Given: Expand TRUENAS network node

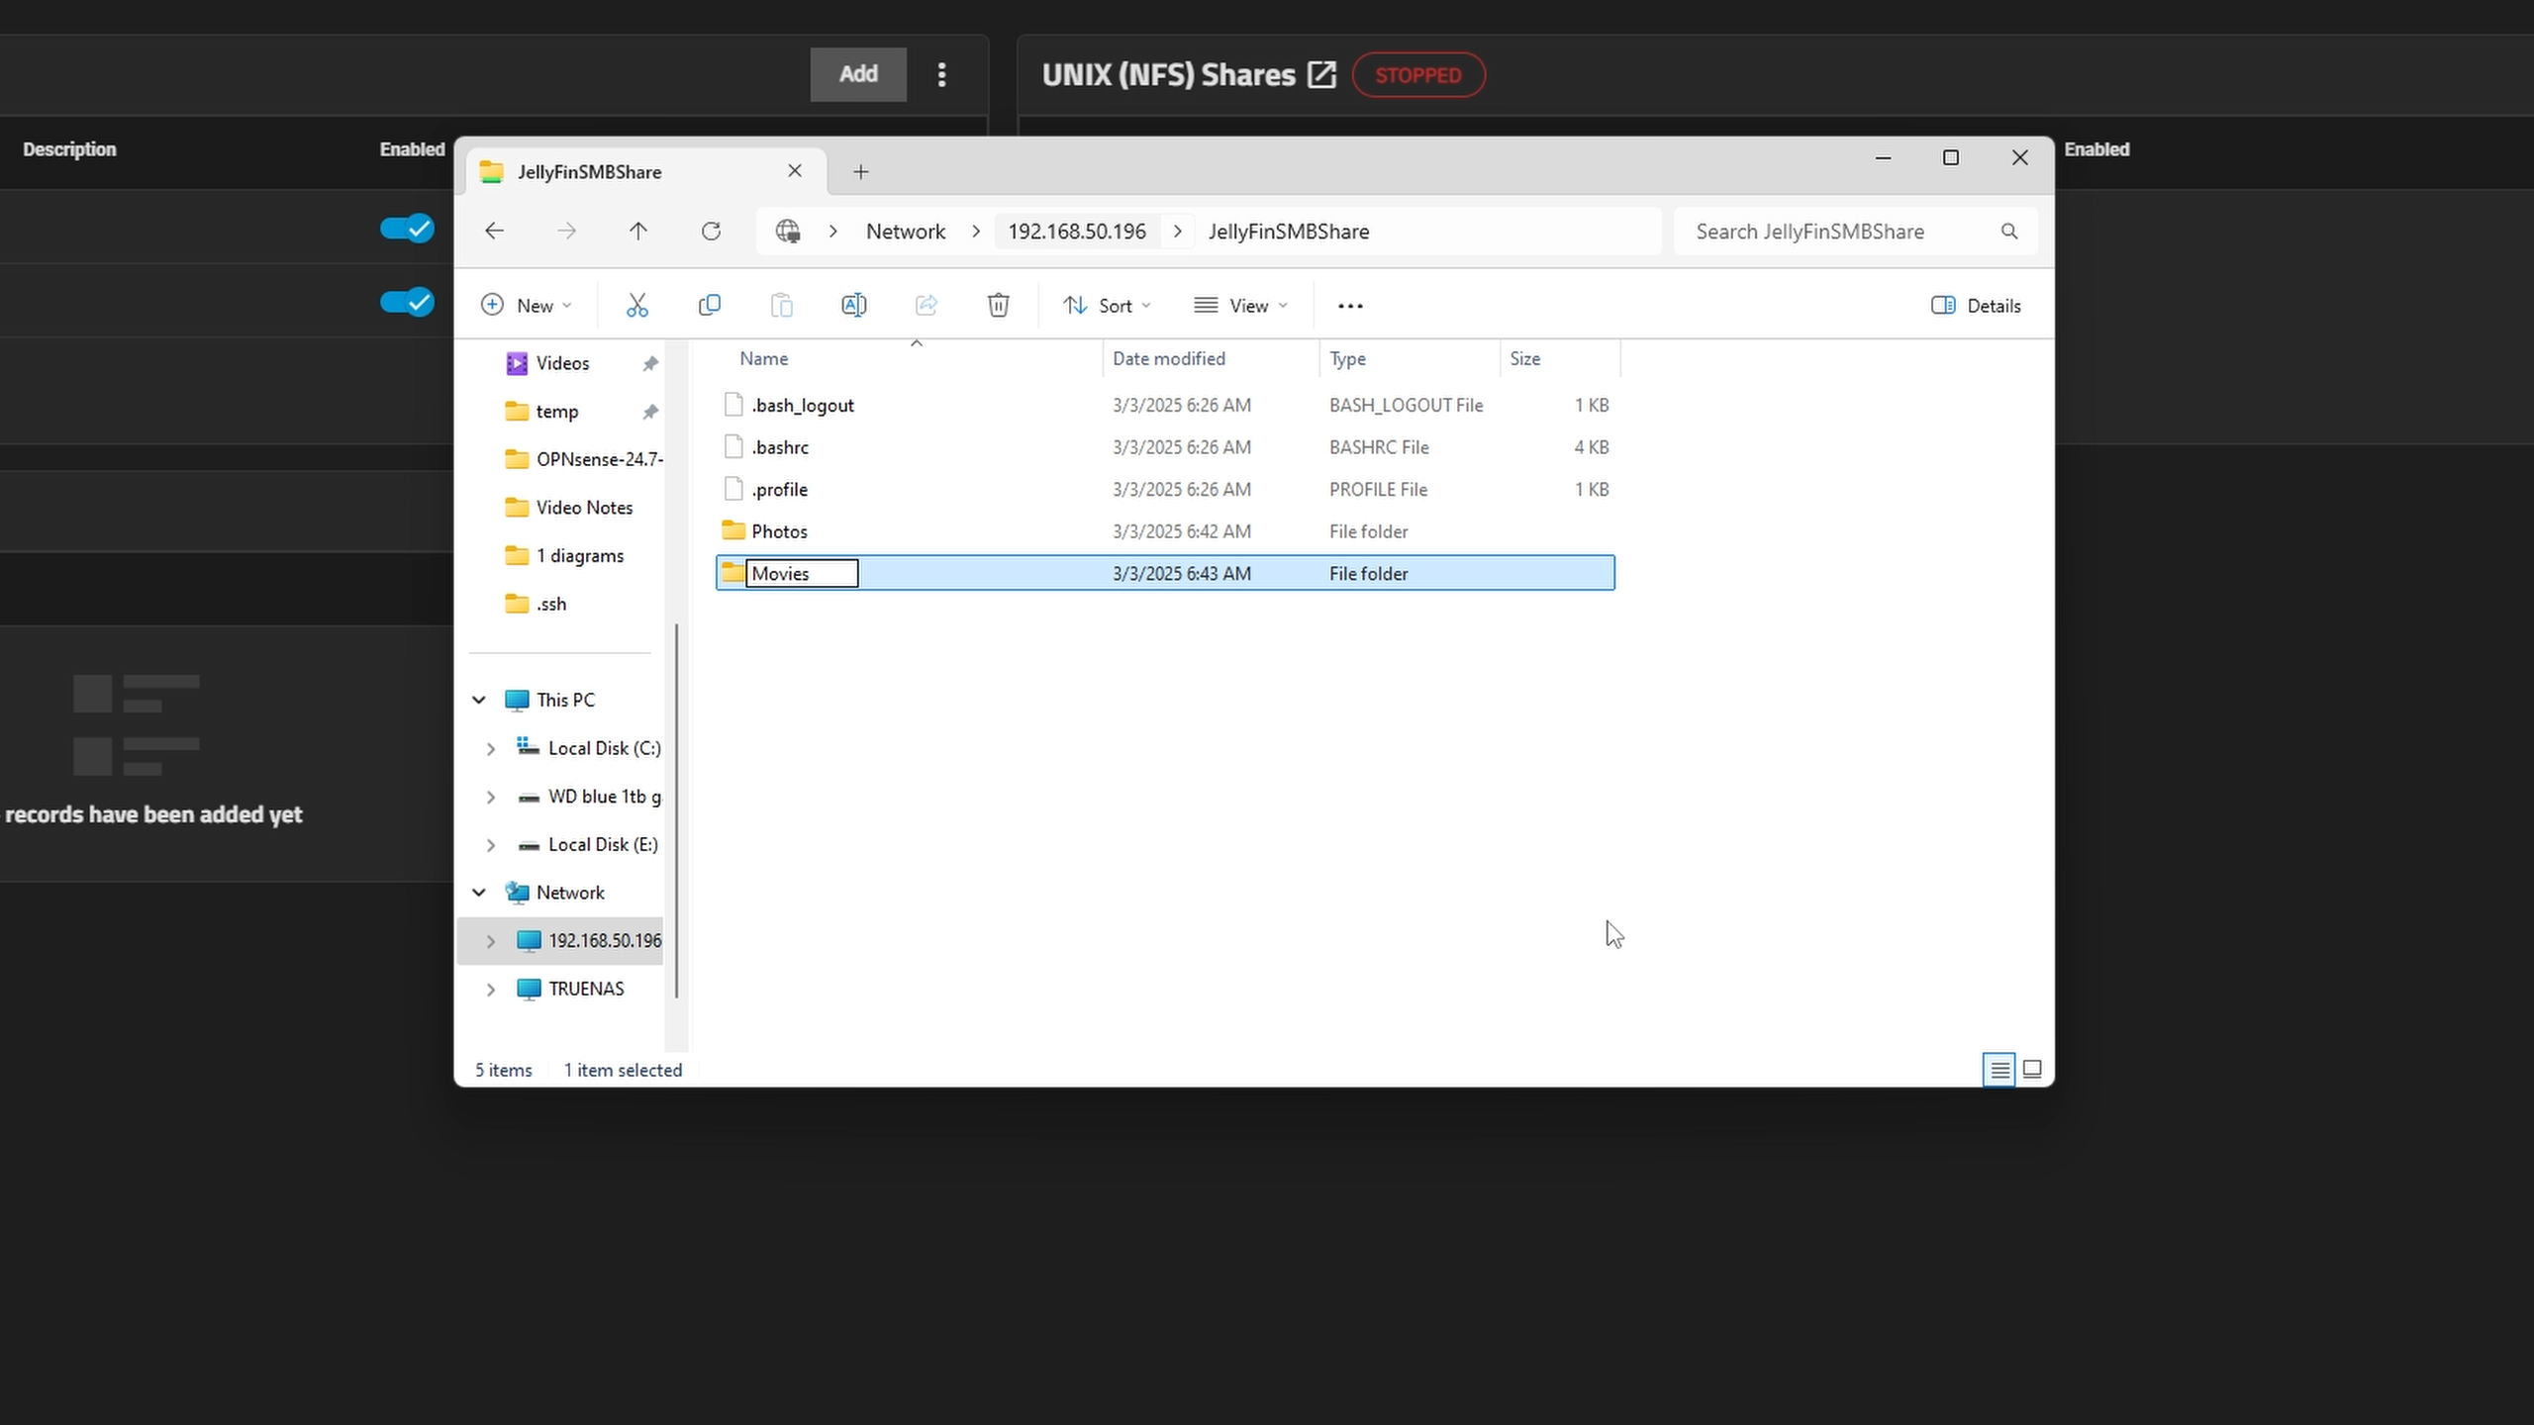Looking at the screenshot, I should point(490,990).
